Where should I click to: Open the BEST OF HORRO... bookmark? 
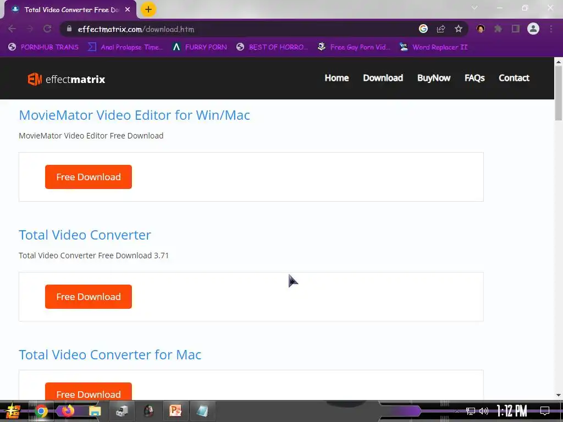pyautogui.click(x=272, y=47)
